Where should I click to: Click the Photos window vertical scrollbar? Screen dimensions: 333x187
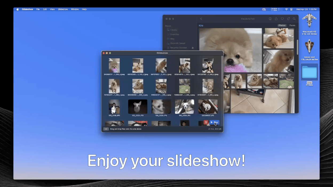click(298, 47)
